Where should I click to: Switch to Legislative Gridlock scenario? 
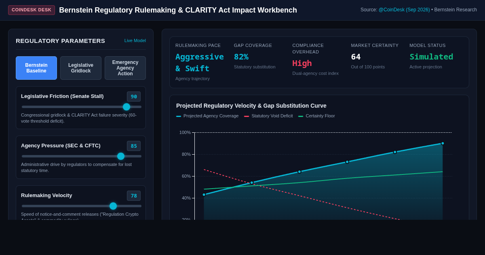pos(81,68)
